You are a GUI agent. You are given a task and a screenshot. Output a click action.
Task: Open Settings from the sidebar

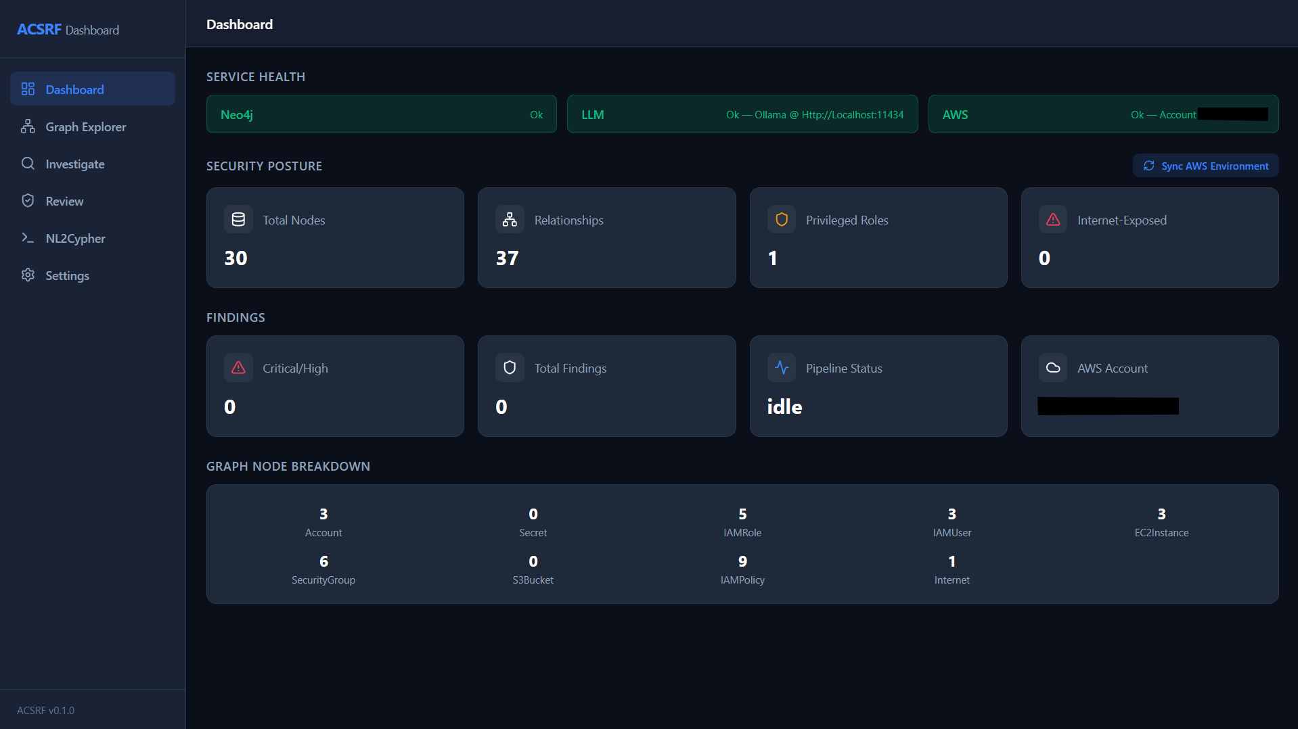[x=93, y=275]
